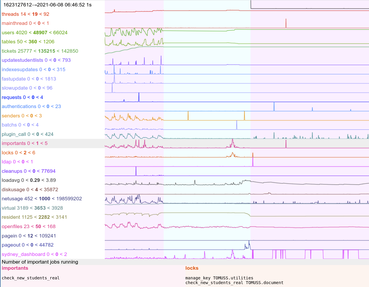
Task: Click the orange locks heading in bottom panel
Action: point(192,268)
